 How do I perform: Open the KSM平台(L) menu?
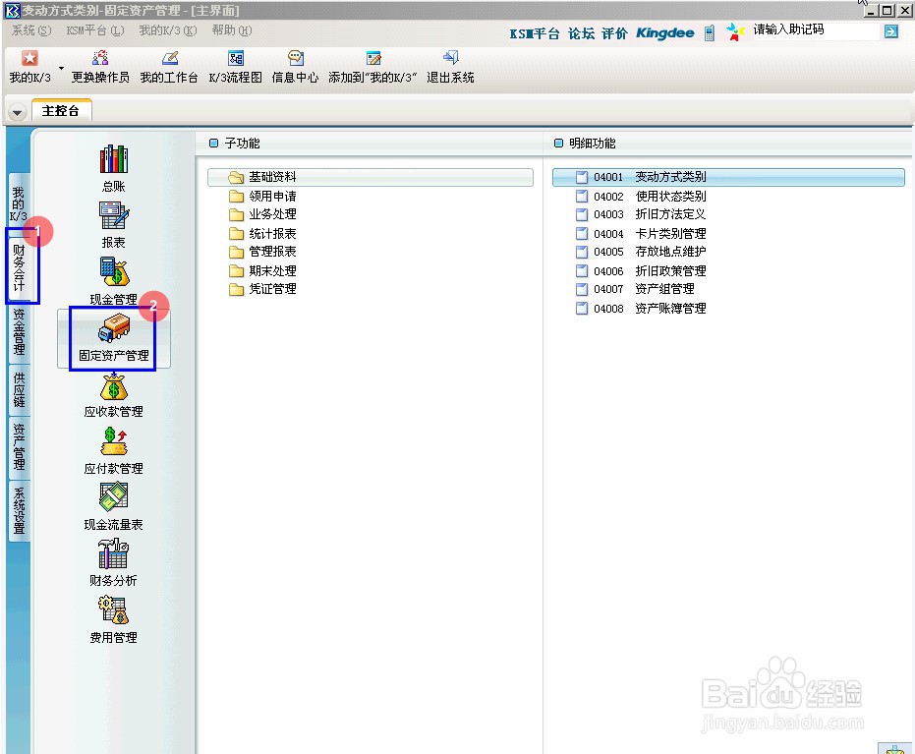click(95, 30)
